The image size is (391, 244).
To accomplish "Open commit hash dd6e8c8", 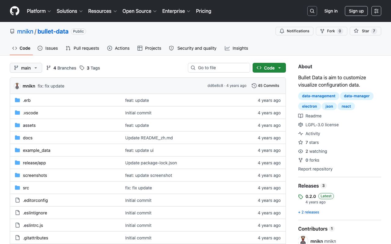I will click(x=215, y=86).
